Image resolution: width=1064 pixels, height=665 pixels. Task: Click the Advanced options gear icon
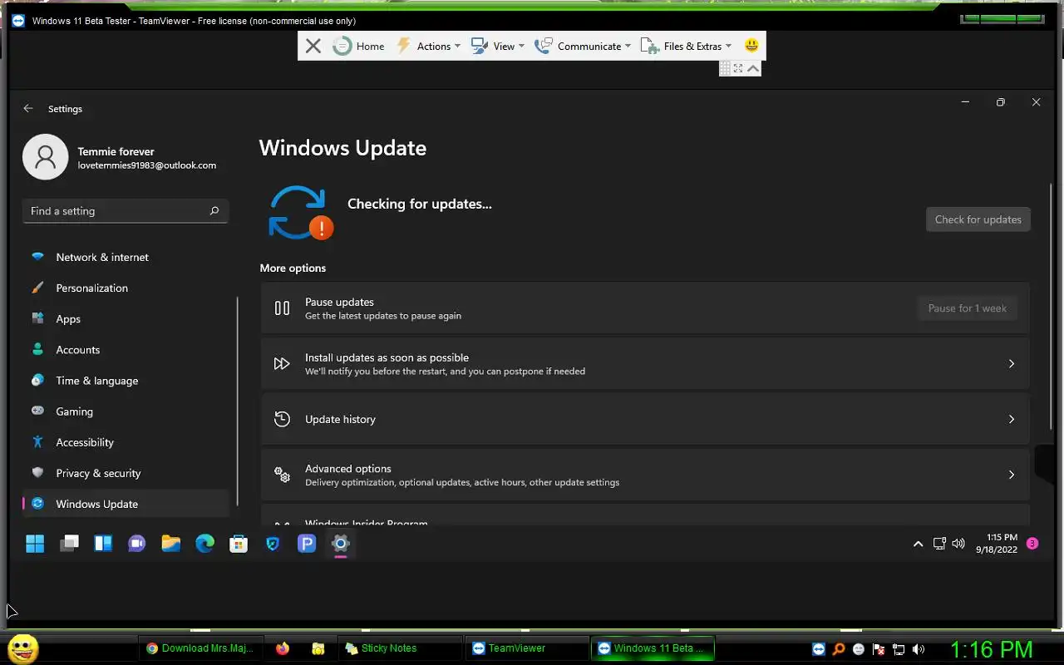282,475
